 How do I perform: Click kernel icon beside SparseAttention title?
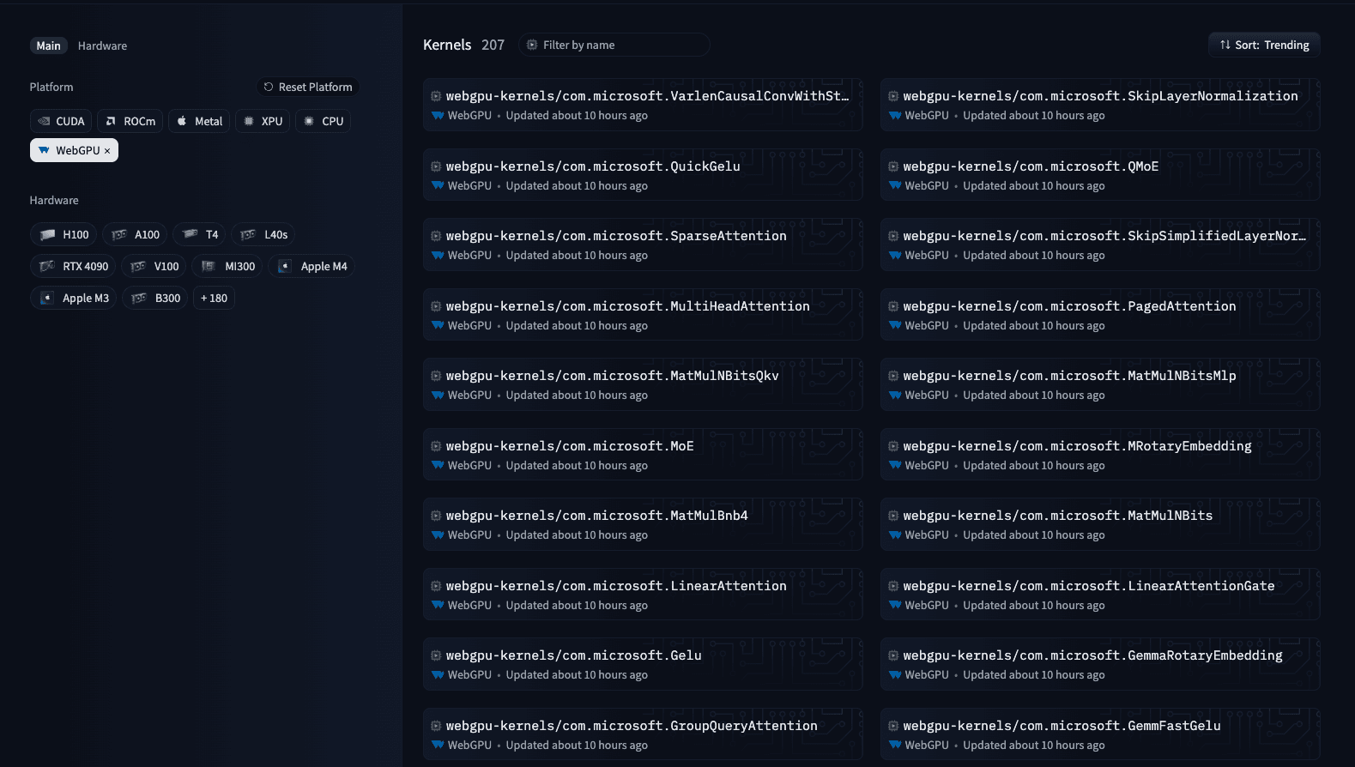(436, 236)
